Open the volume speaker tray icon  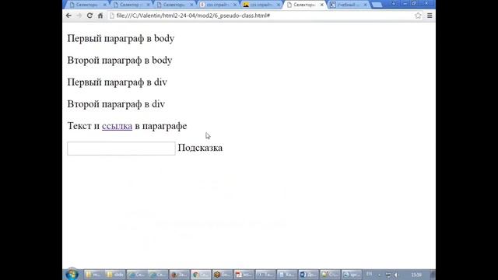tap(396, 275)
